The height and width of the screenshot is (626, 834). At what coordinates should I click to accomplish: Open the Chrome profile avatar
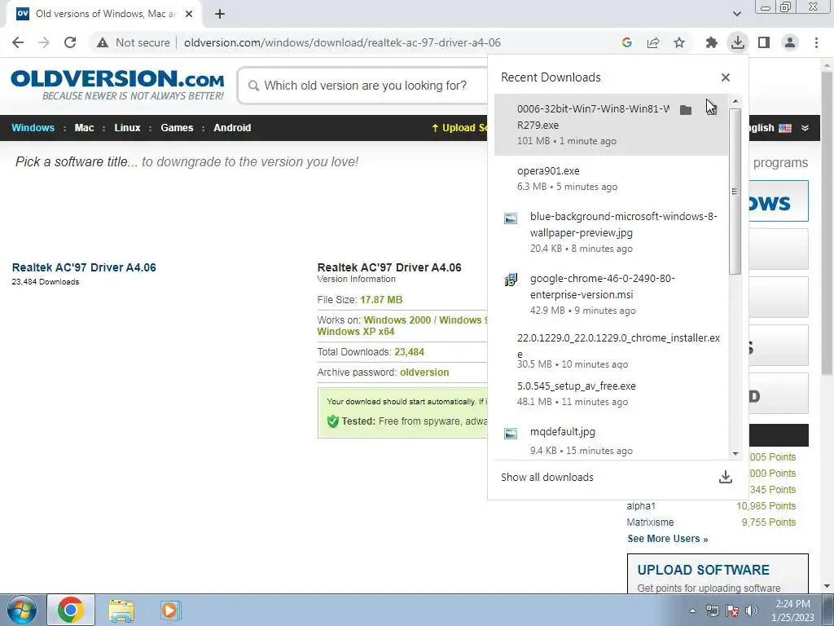[x=790, y=42]
